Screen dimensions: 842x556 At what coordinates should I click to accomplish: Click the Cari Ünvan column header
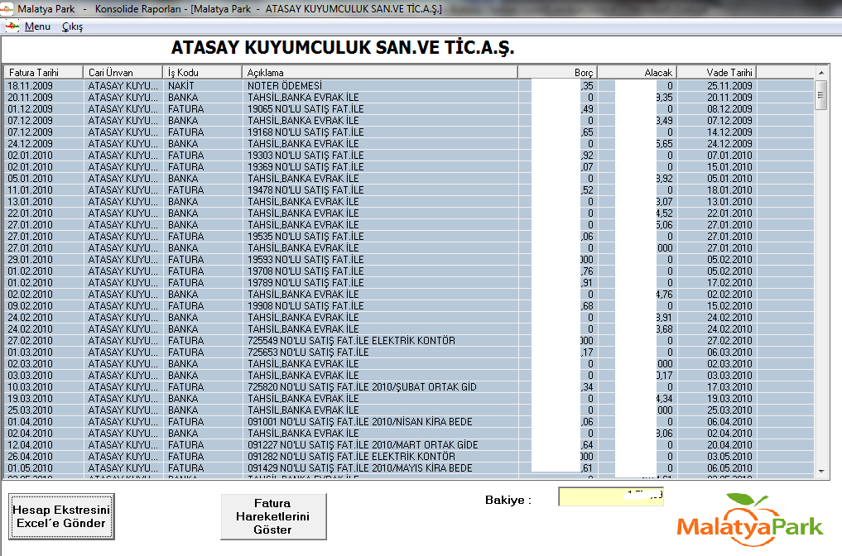[123, 73]
